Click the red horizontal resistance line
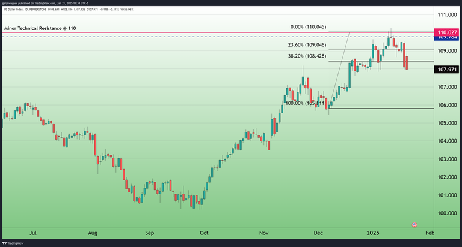462x247 pixels. pyautogui.click(x=180, y=32)
